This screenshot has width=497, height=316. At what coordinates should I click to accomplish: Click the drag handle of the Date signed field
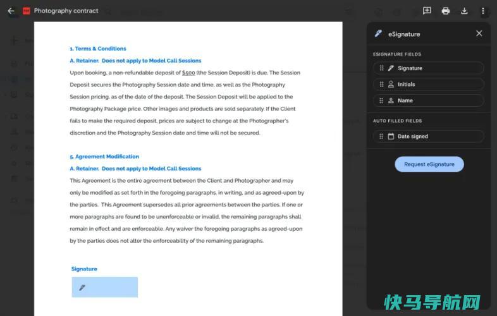click(x=381, y=137)
